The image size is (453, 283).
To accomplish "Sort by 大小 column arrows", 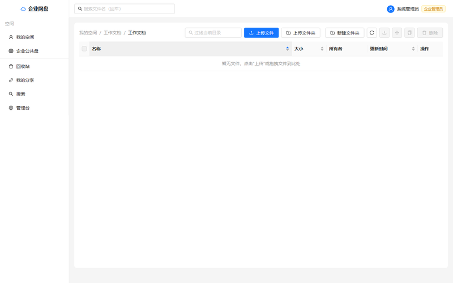I will pos(322,49).
